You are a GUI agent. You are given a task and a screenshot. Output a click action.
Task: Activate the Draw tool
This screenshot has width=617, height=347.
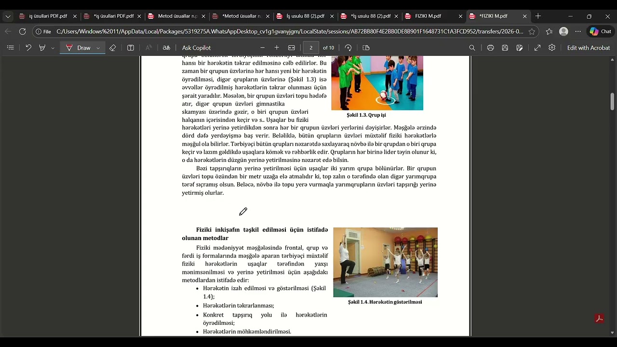click(78, 48)
